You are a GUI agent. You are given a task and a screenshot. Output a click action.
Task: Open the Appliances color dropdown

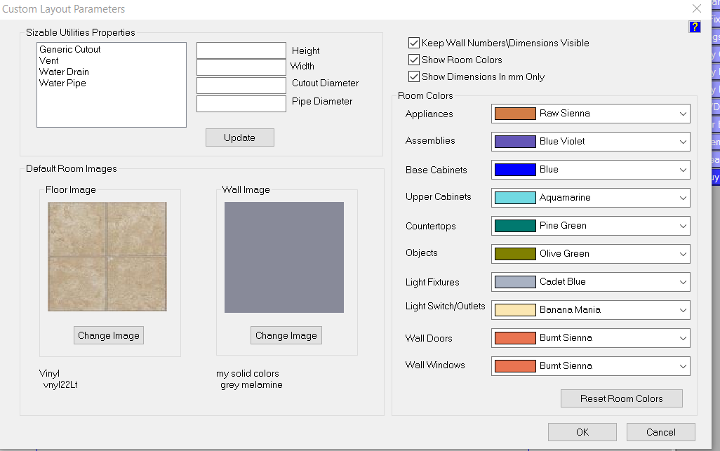click(590, 114)
